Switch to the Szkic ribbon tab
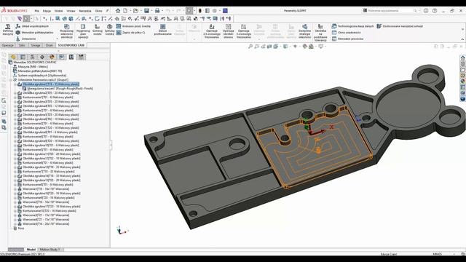 click(22, 45)
